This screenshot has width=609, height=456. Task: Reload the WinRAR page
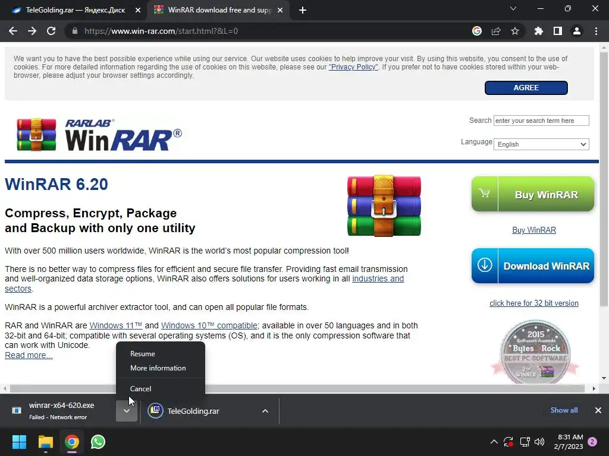(x=51, y=31)
